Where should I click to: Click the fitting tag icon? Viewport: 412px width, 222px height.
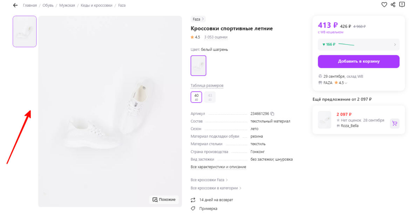pyautogui.click(x=193, y=209)
